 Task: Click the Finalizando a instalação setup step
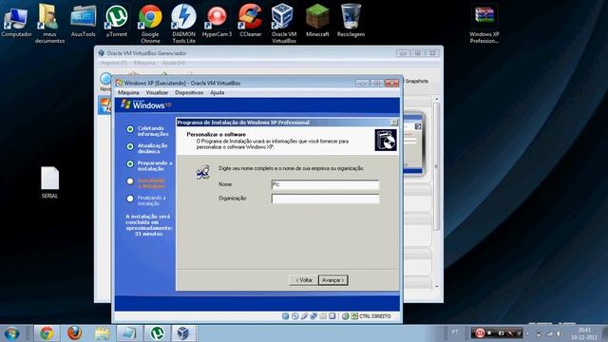[152, 200]
